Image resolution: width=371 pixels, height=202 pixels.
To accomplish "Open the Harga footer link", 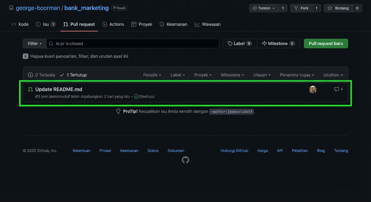I will pos(262,151).
